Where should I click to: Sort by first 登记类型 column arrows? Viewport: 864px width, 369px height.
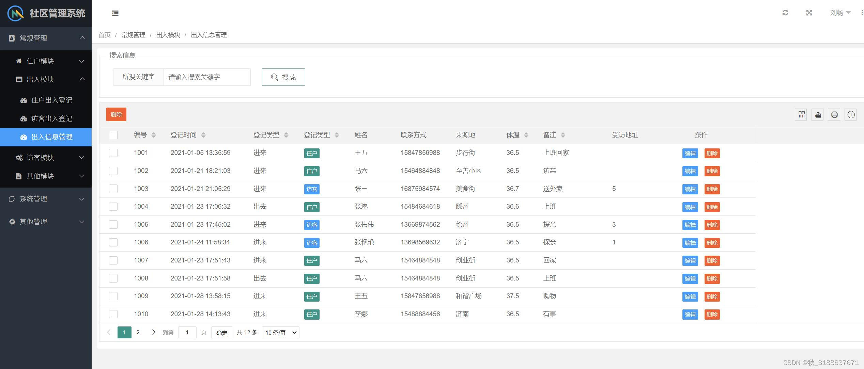[x=286, y=135]
